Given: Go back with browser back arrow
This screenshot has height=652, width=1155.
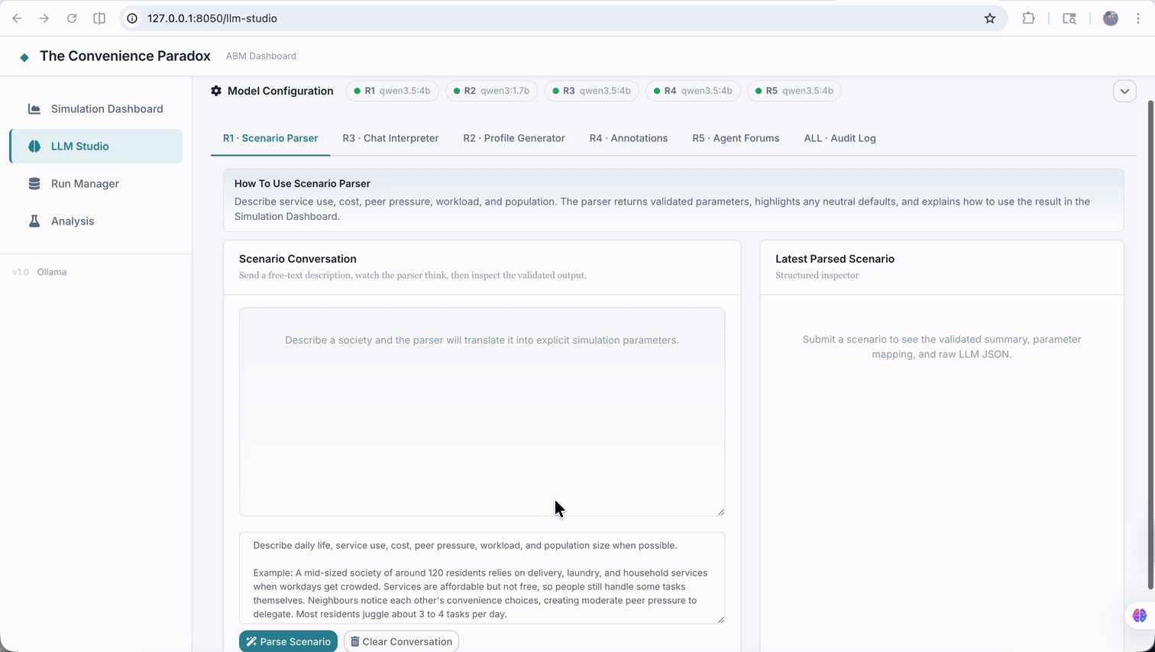Looking at the screenshot, I should click(x=17, y=18).
